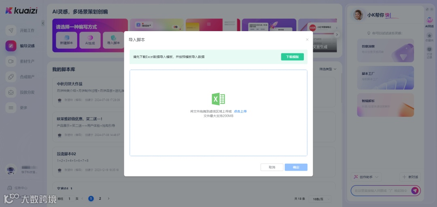This screenshot has width=437, height=207.
Task: Click the next page arrow in the pagination
Action: tap(109, 199)
